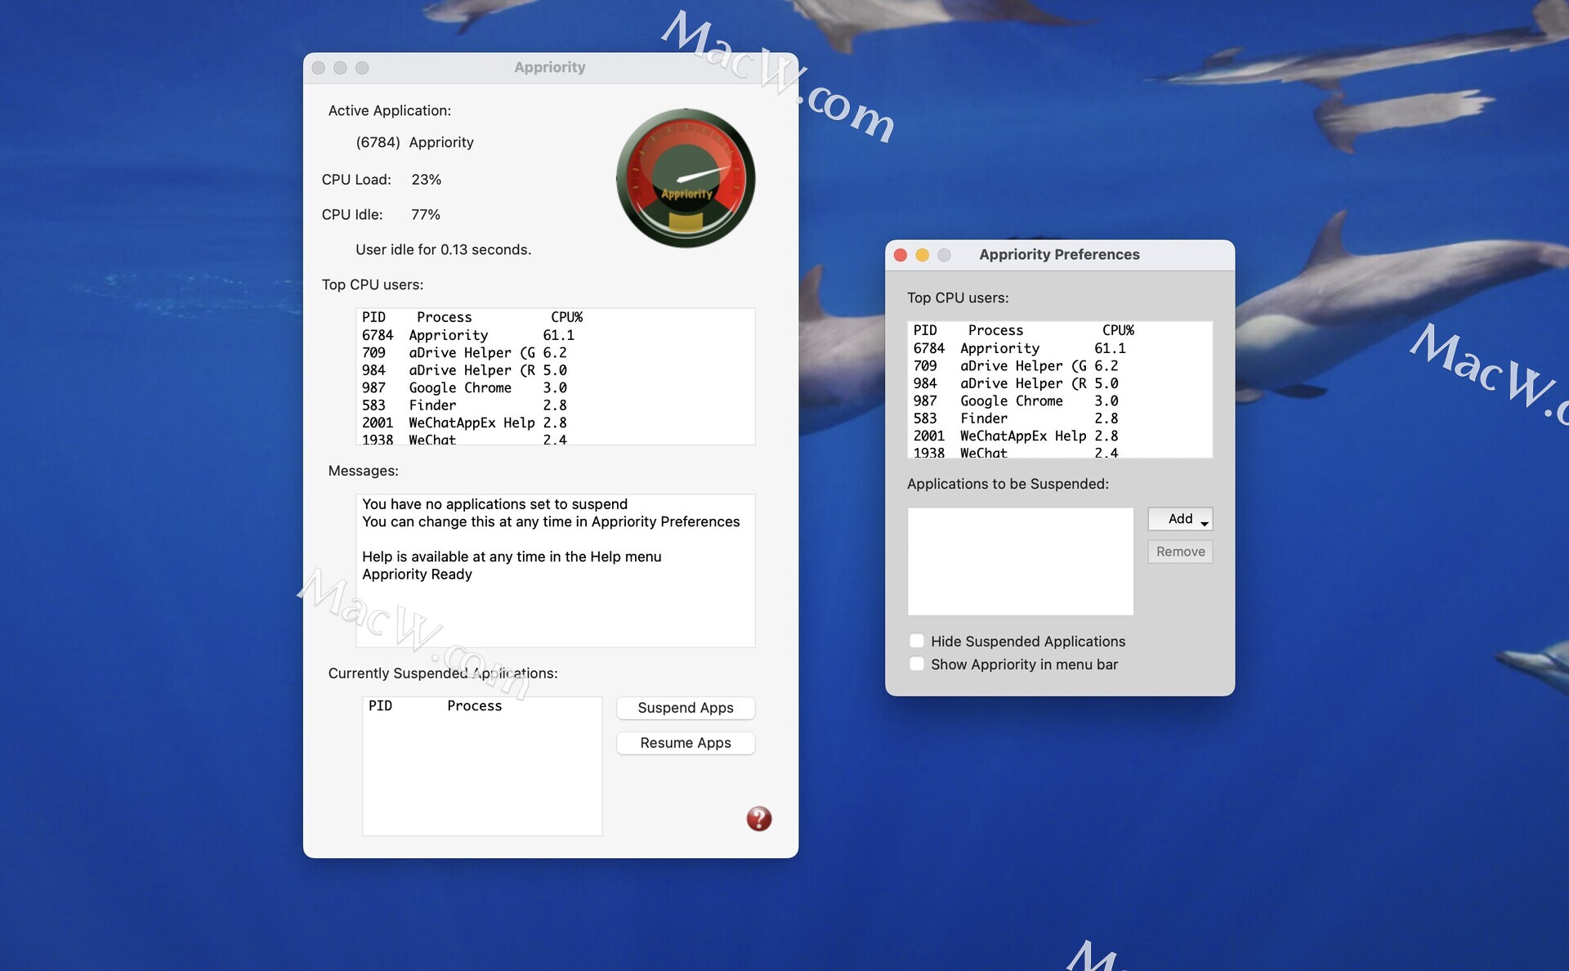Click 'Help is available at any time' message
This screenshot has width=1569, height=971.
pyautogui.click(x=512, y=557)
